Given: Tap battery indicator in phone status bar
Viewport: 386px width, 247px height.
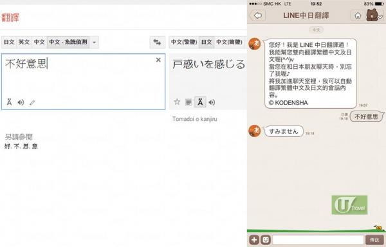Looking at the screenshot, I should click(x=380, y=4).
